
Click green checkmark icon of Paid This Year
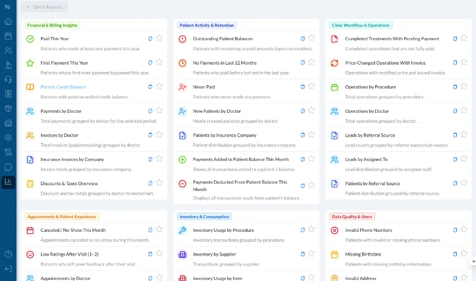tap(30, 39)
